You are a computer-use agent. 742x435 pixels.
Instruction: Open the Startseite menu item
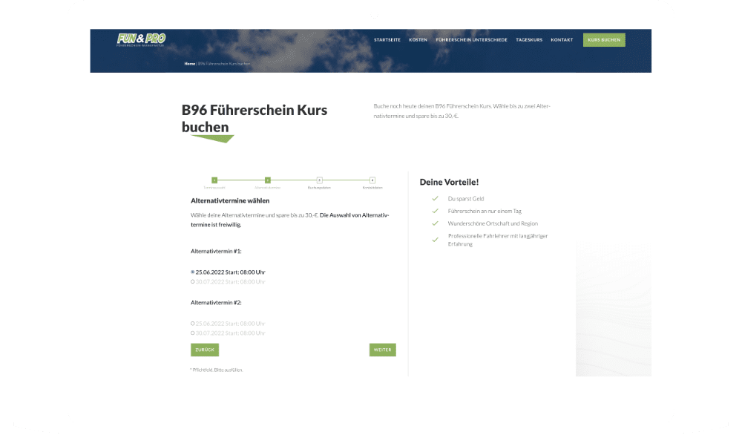click(387, 40)
